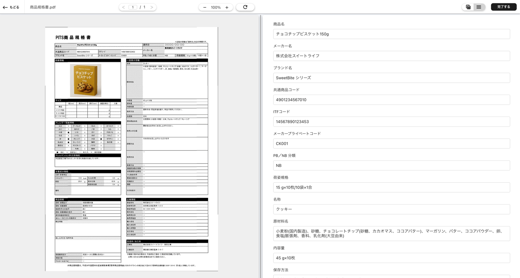Edit the ITFコード field
The width and height of the screenshot is (520, 278).
391,121
